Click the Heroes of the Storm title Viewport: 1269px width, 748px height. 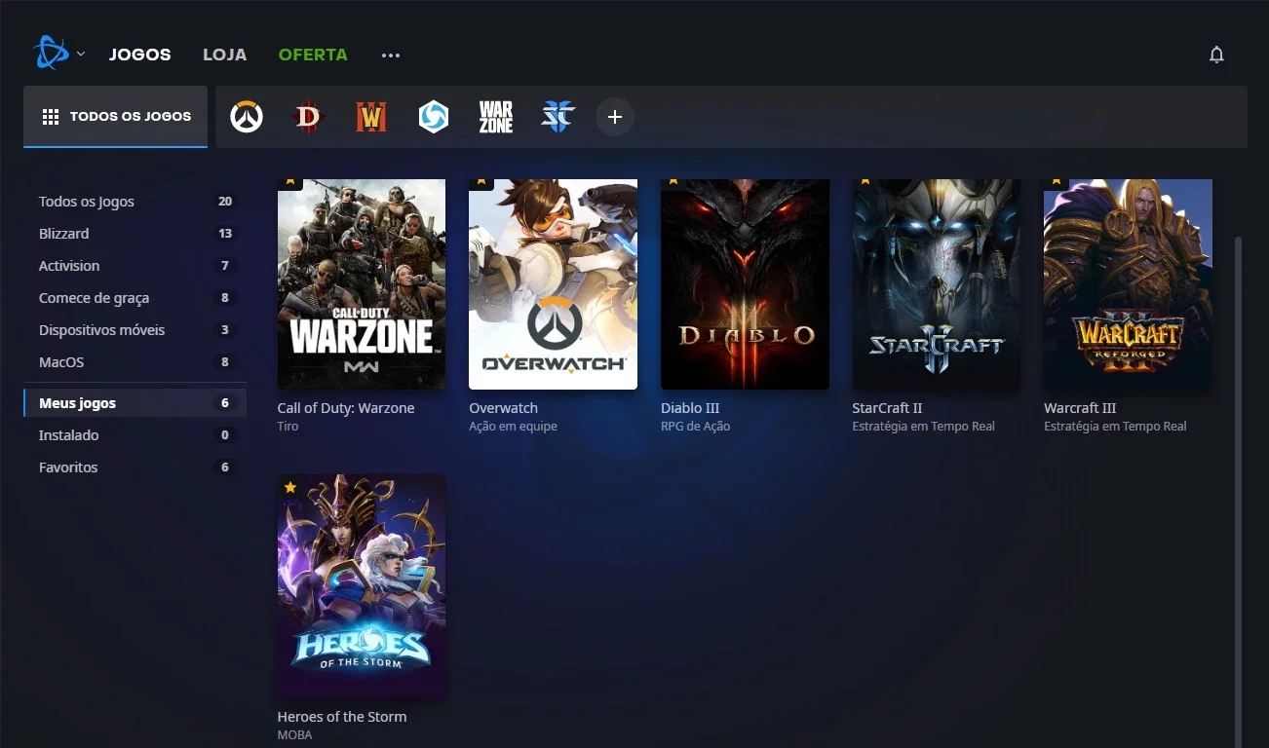[342, 717]
